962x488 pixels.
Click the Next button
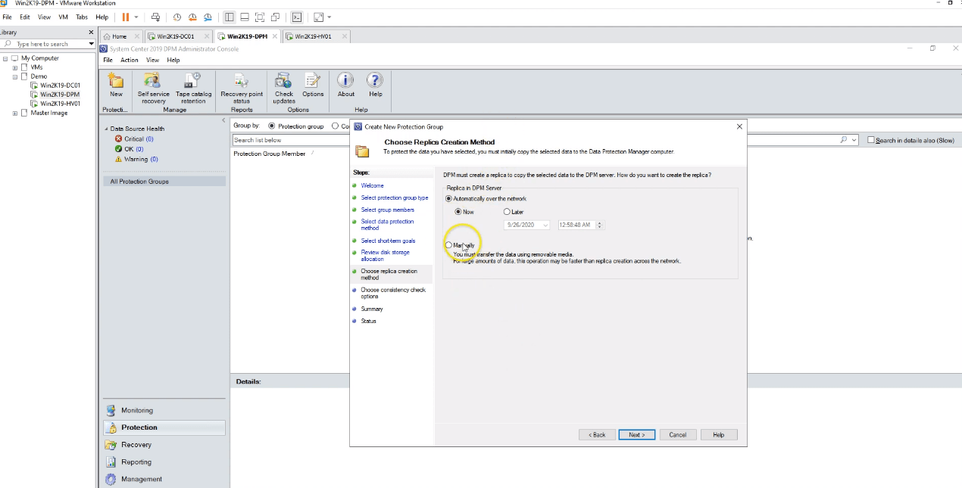pyautogui.click(x=636, y=435)
